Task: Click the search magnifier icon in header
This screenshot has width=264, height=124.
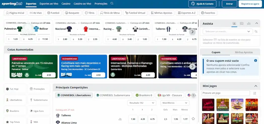Action: click(x=112, y=3)
